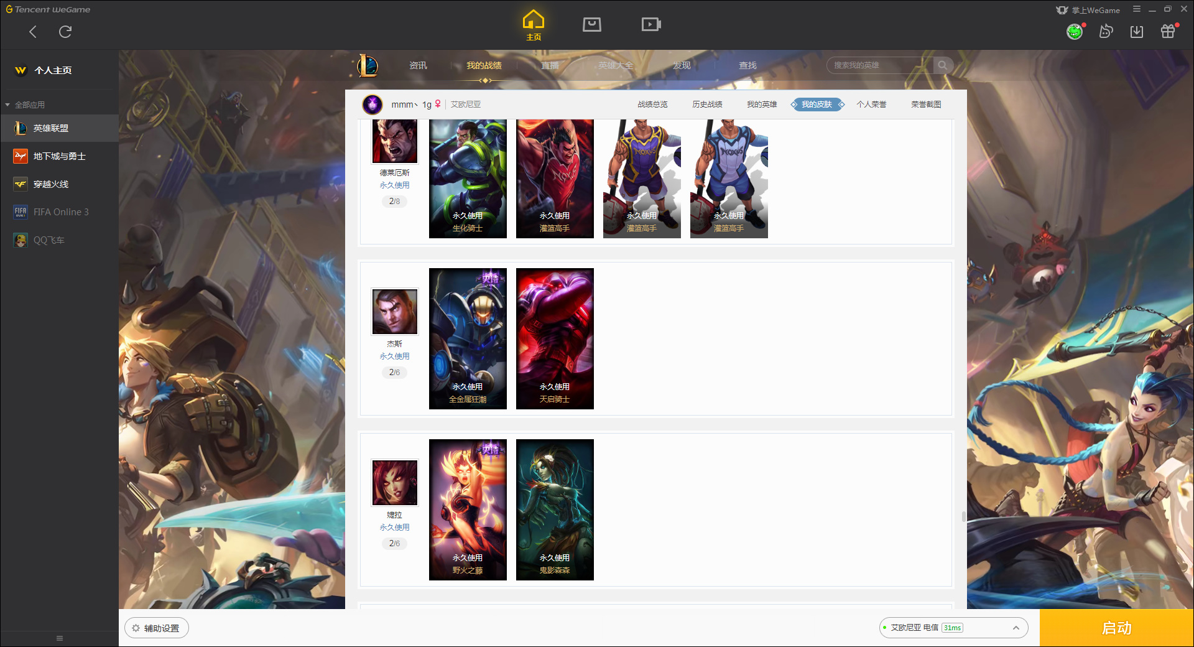Open the 战绩总览 sub-tab
The height and width of the screenshot is (647, 1194).
pyautogui.click(x=652, y=105)
